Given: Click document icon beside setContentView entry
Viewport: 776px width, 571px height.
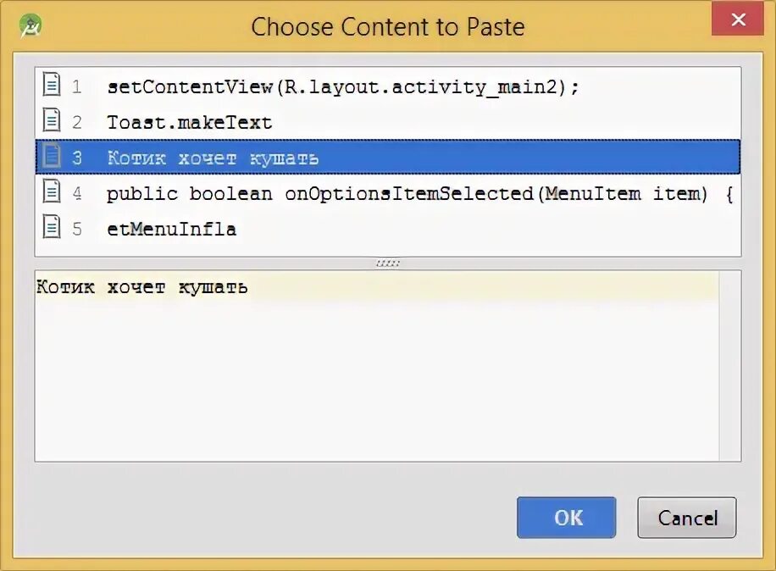Looking at the screenshot, I should point(53,86).
